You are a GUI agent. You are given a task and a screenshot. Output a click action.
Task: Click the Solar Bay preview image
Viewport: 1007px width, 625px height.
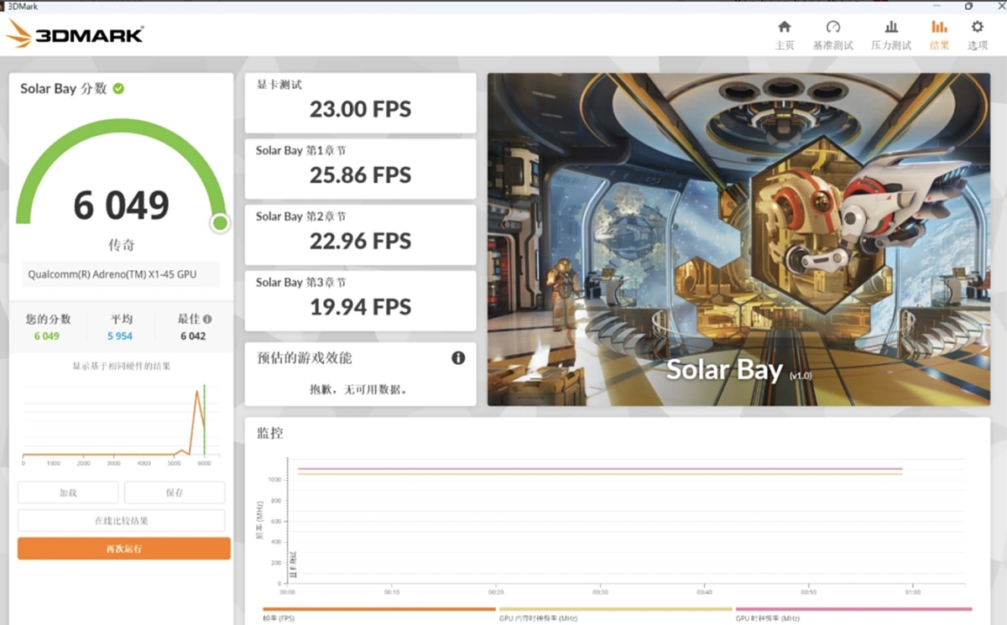[738, 239]
